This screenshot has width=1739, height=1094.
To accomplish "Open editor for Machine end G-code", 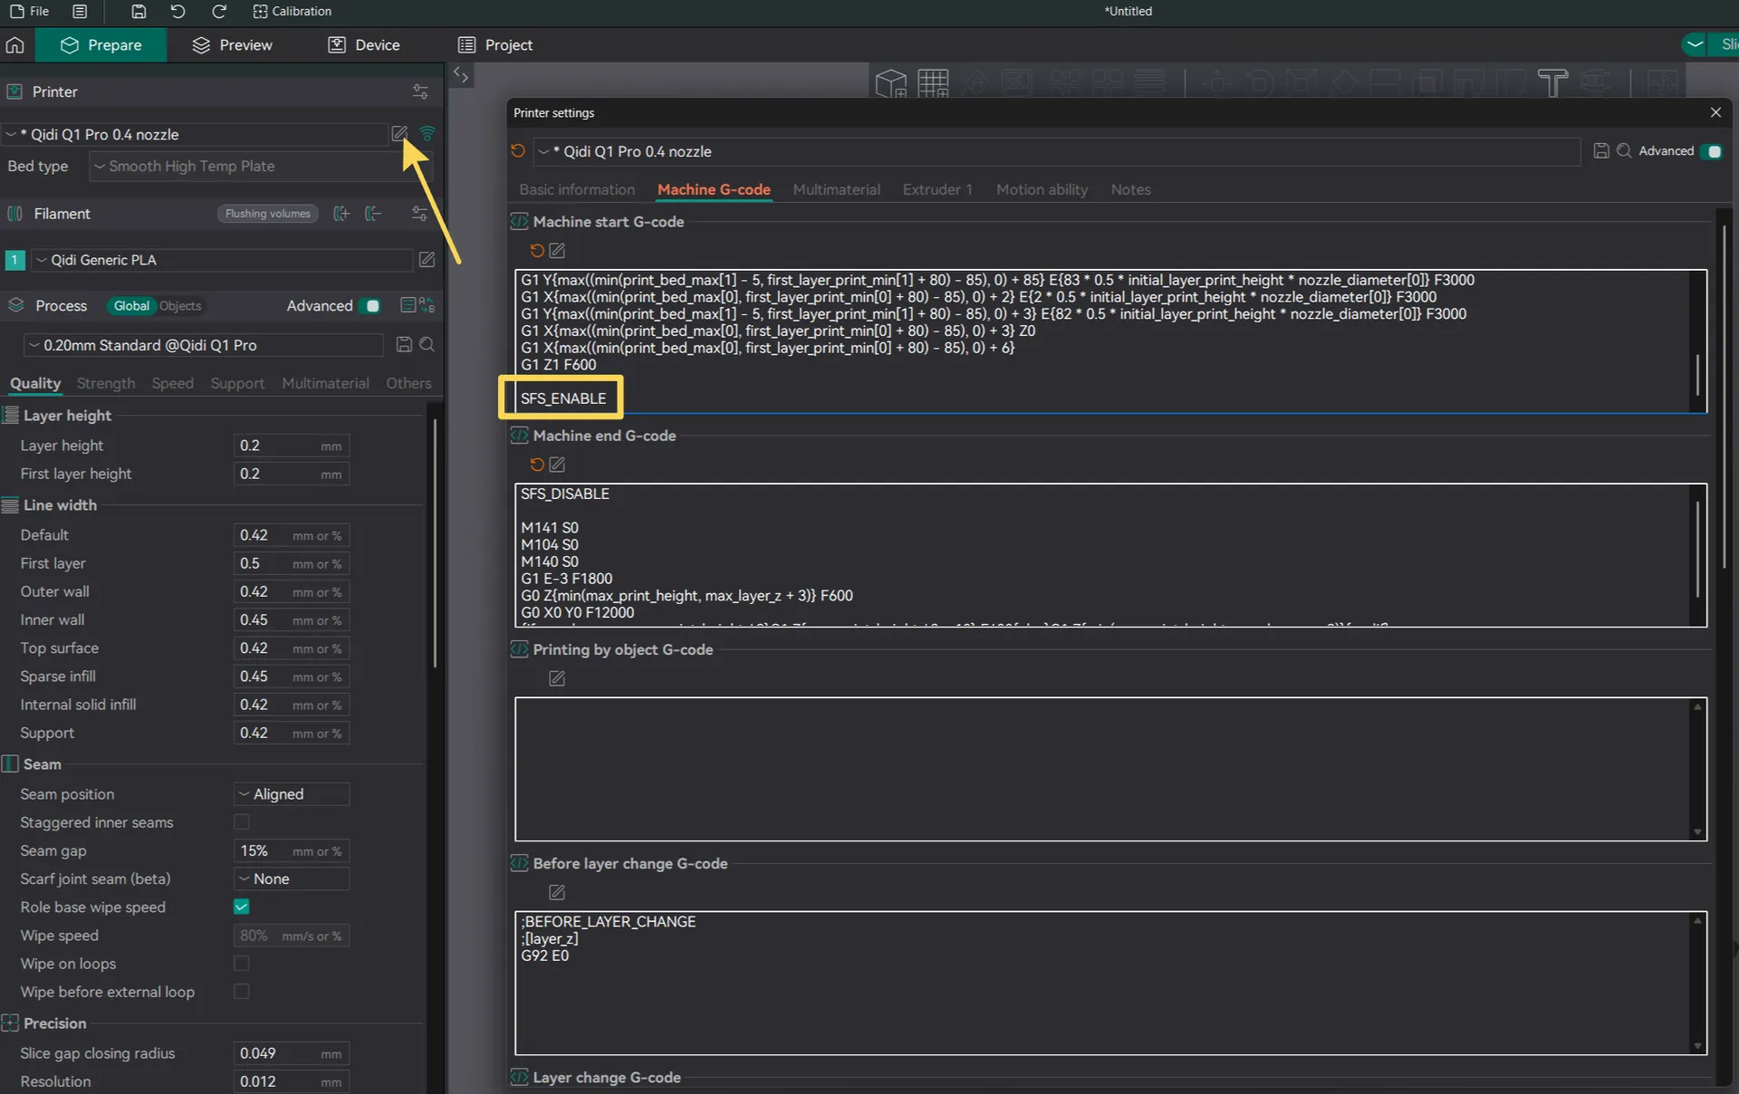I will 557,465.
